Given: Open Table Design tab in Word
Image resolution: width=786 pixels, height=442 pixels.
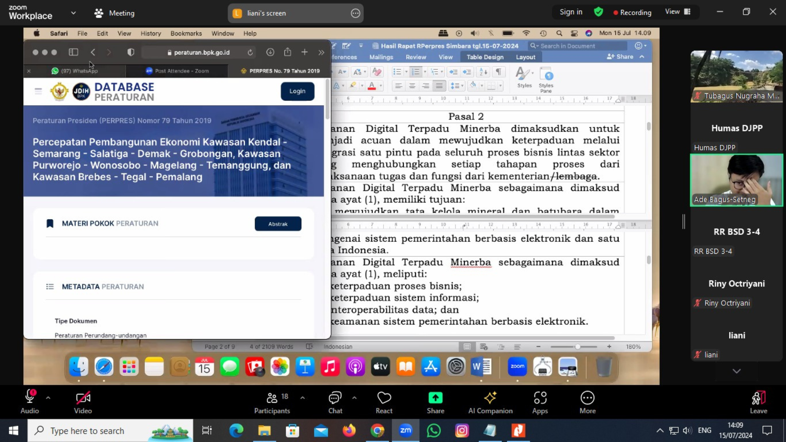Looking at the screenshot, I should [x=485, y=57].
